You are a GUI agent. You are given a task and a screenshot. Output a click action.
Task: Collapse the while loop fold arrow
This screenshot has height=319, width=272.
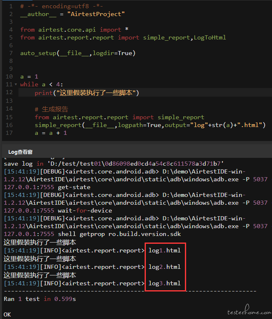tap(16, 84)
